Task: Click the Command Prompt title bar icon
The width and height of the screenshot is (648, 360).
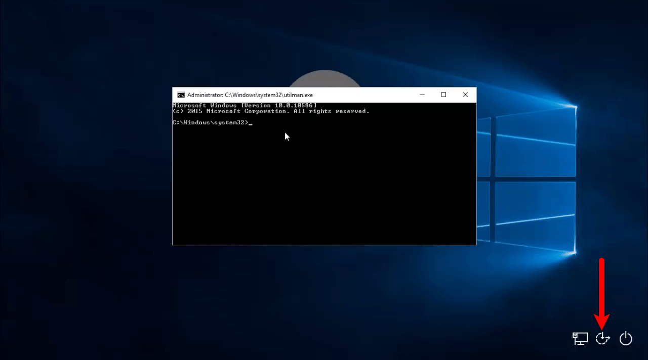Action: [181, 95]
